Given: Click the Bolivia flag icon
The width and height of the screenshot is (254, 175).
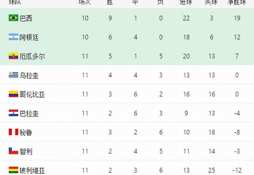Looking at the screenshot, I should click(14, 170).
